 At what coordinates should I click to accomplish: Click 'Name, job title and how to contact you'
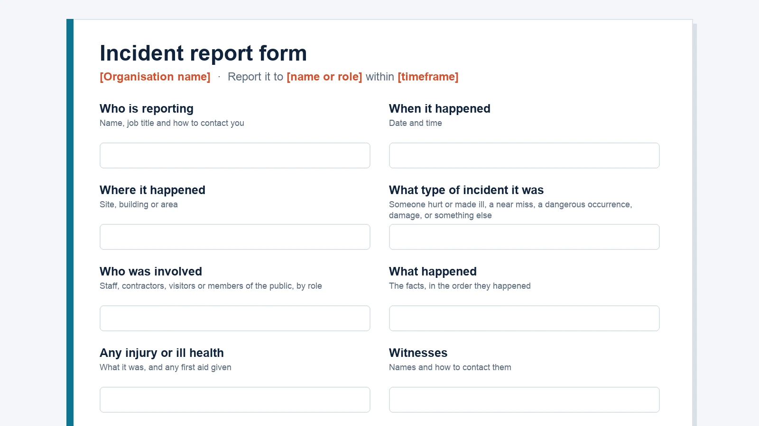(172, 123)
